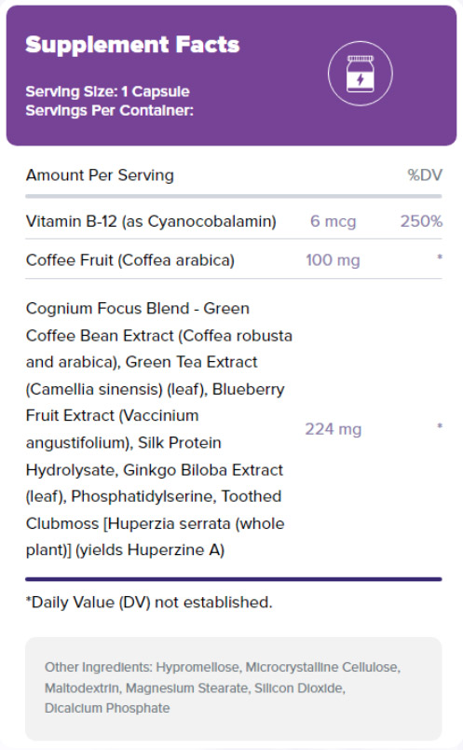Select the Coffee Fruit (Coffea arabica) row
This screenshot has width=463, height=750.
coord(234,260)
